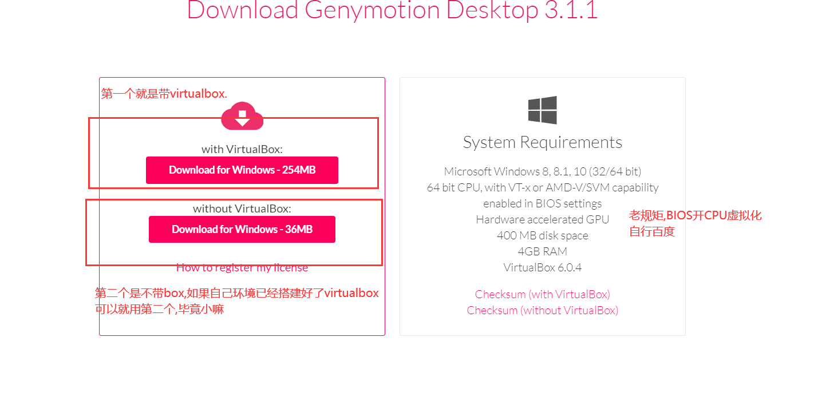Click 'Hardware accelerated GPU' text
This screenshot has width=814, height=393.
click(543, 219)
